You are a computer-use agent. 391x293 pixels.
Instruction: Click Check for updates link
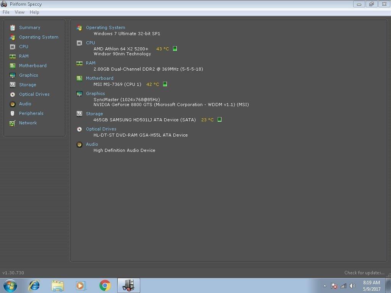[364, 273]
